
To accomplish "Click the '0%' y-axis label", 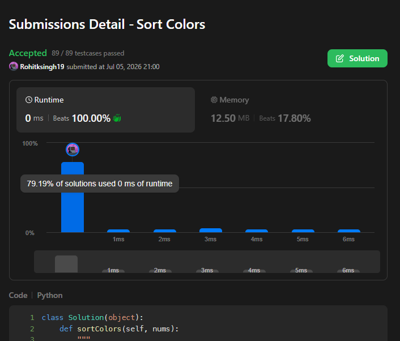I will [x=30, y=233].
